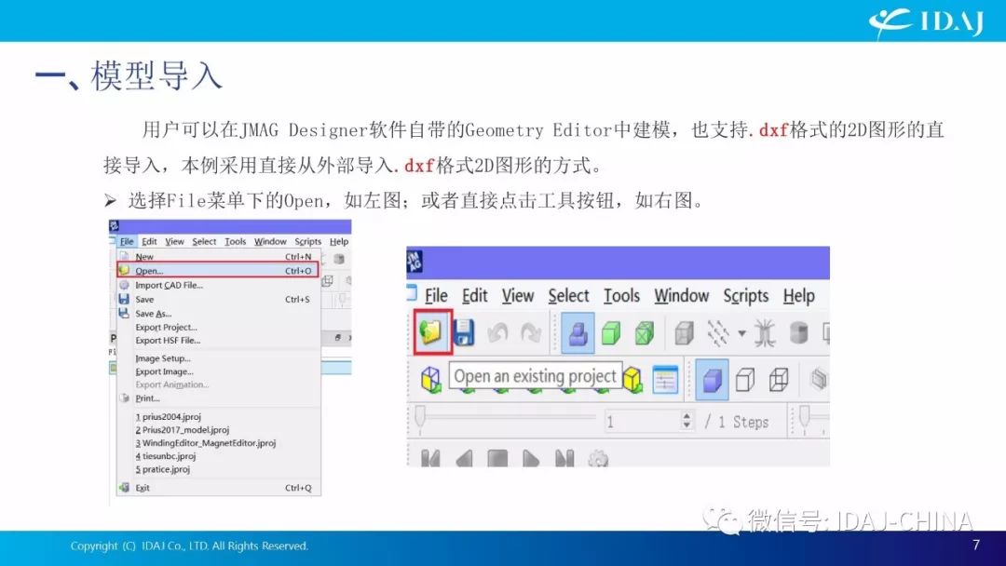Screen dimensions: 1006x566
Task: Select the highlighted blue stacked-blocks toolbar icon
Action: (578, 333)
